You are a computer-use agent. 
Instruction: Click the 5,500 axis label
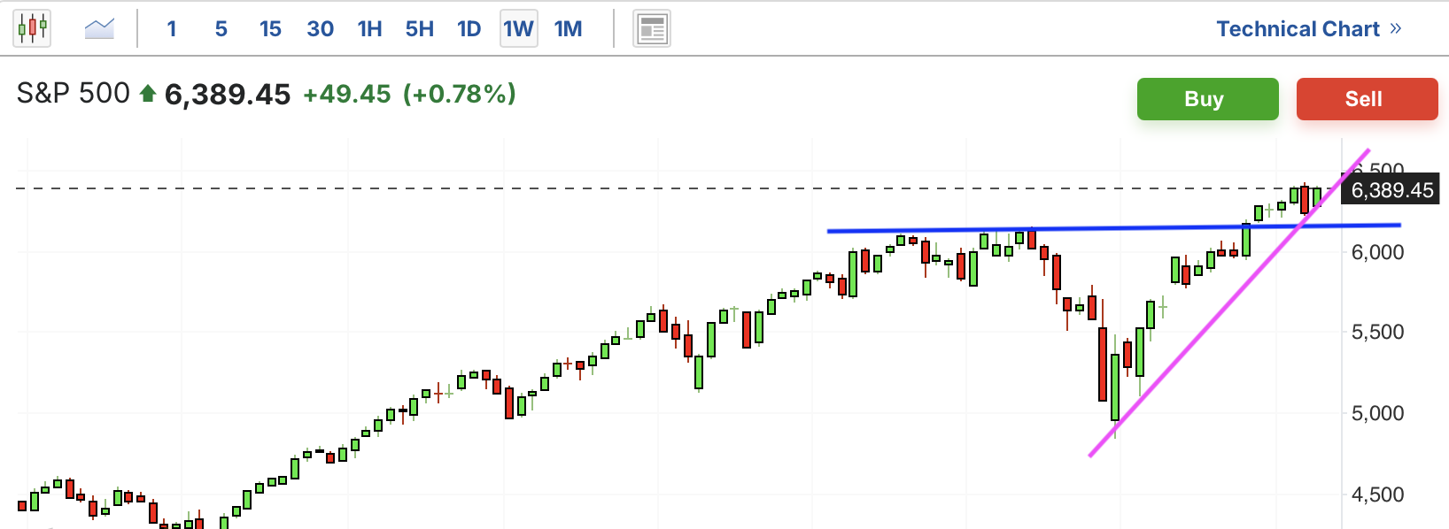pos(1377,332)
